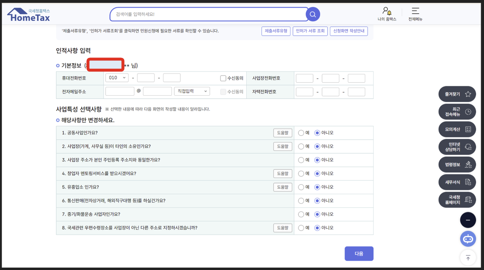Open the 즐겨찾기 favorites star panel
Viewport: 484px width, 270px height.
pos(457,94)
